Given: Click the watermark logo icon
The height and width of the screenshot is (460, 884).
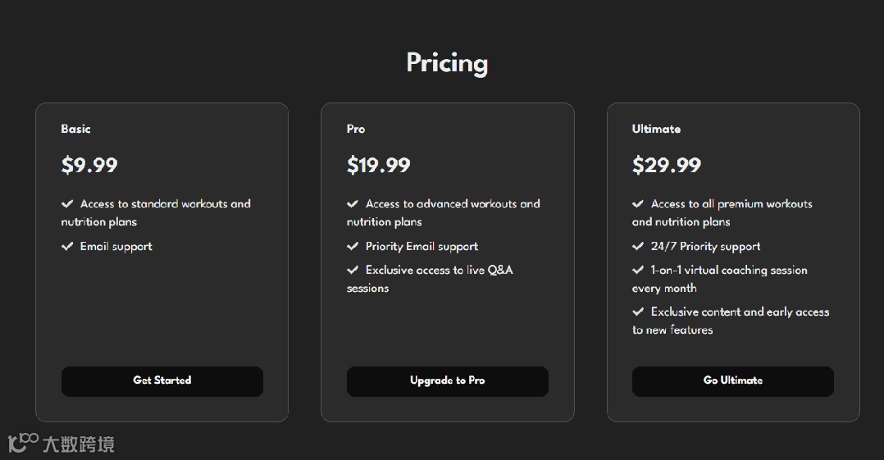Looking at the screenshot, I should click(x=23, y=444).
